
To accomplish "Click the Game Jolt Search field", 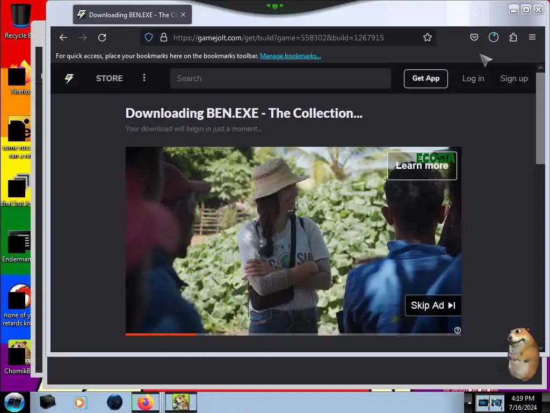I will pyautogui.click(x=280, y=79).
